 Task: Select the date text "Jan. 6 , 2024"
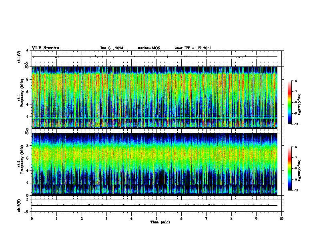coord(112,48)
